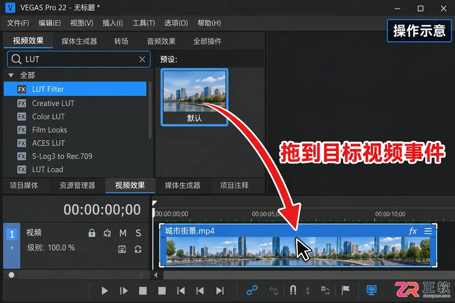Viewport: 455px width, 303px height.
Task: Click the VEGAS Pro logo in title bar
Action: pos(10,7)
